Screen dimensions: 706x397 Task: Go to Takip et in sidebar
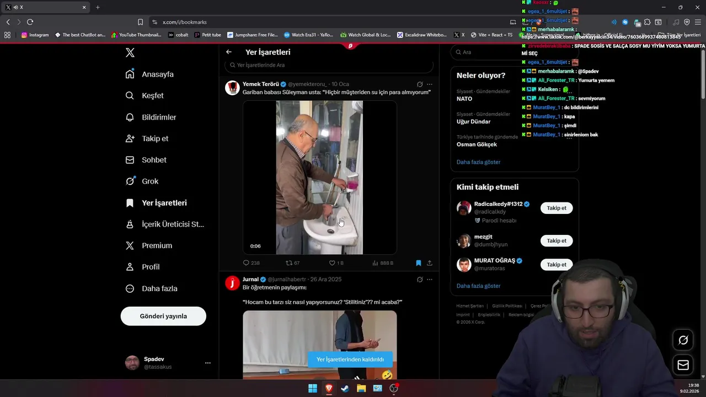(147, 138)
